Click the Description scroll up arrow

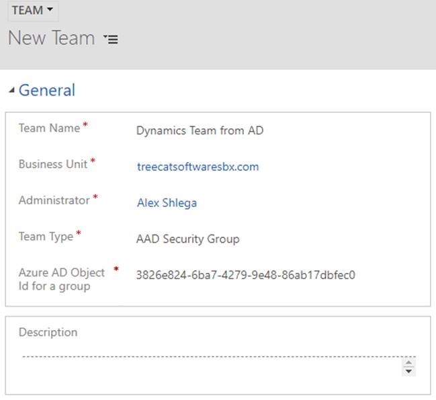(x=408, y=362)
